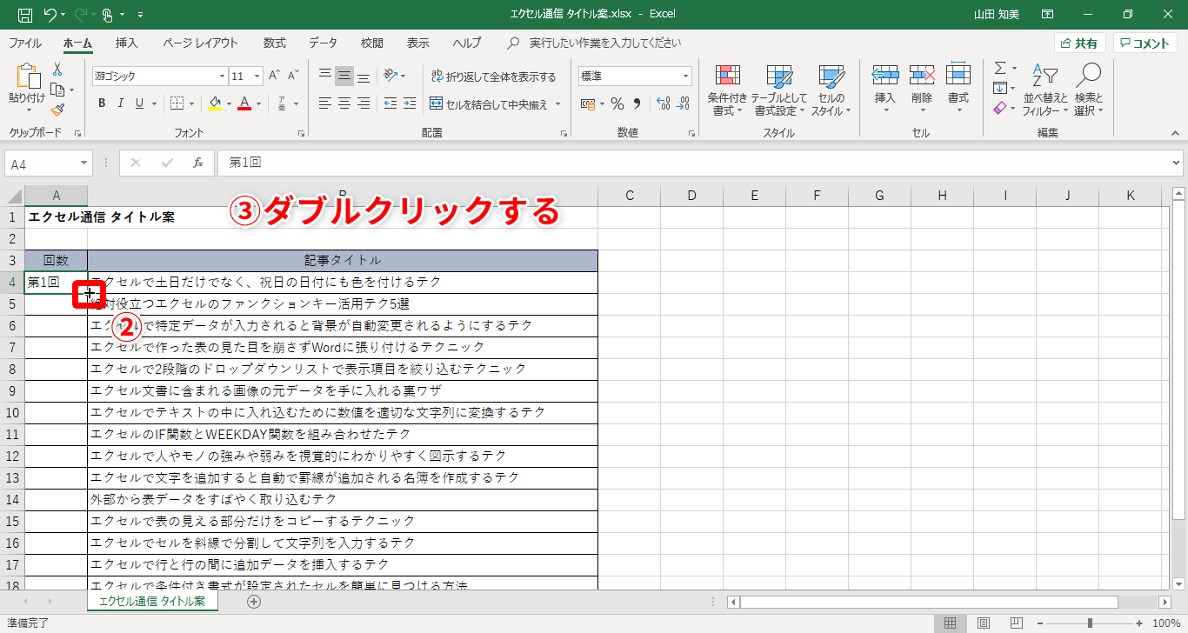The image size is (1188, 633).
Task: Apply the red font color
Action: (245, 104)
